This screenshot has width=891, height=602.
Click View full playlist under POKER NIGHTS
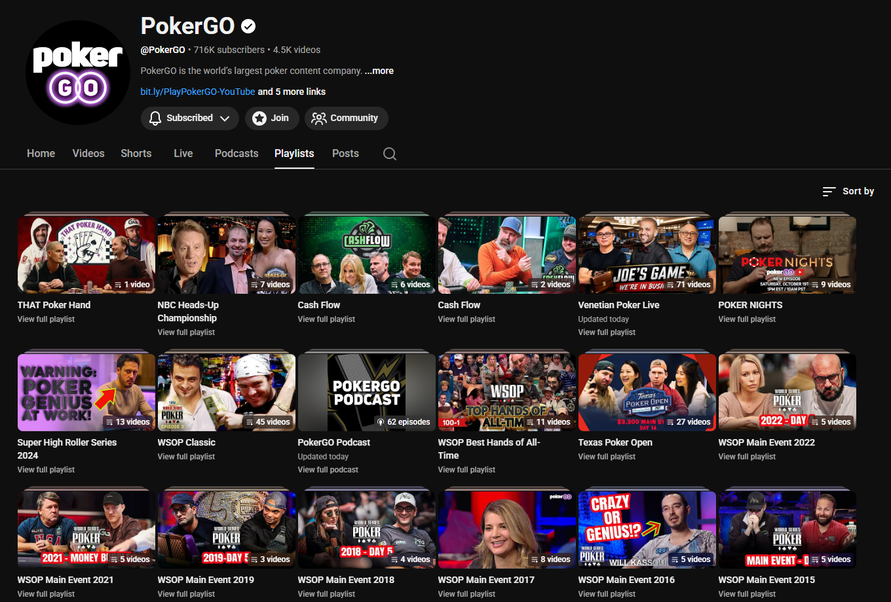coord(747,319)
